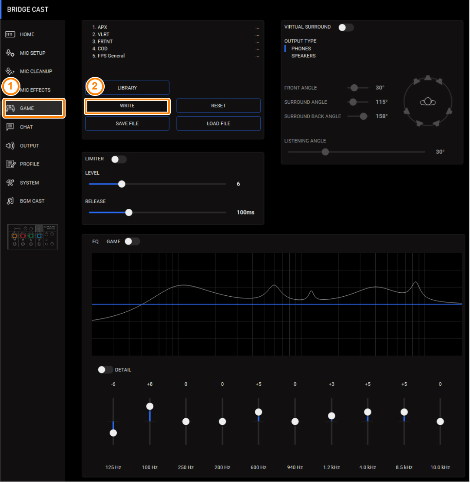Viewport: 470px width, 483px height.
Task: Open options menu for 3. FRTNT preset
Action: tap(257, 42)
